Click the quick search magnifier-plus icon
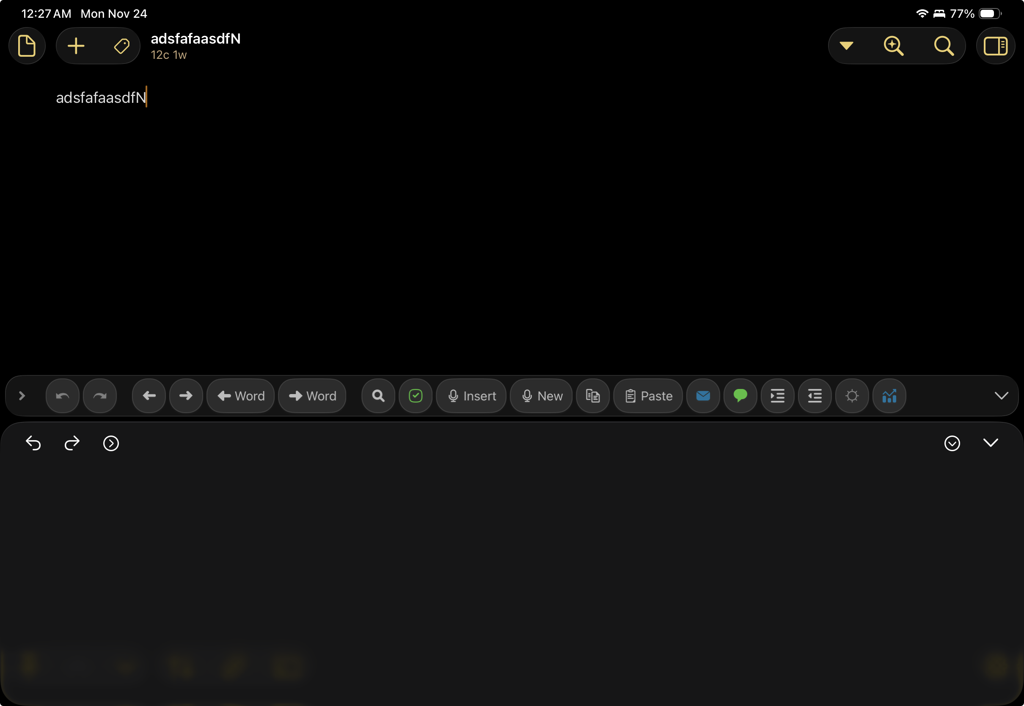 tap(894, 46)
